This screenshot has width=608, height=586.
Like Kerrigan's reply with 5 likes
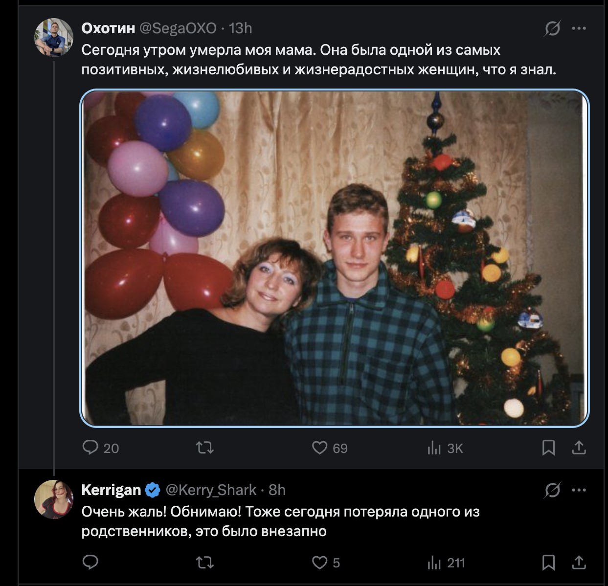[320, 563]
